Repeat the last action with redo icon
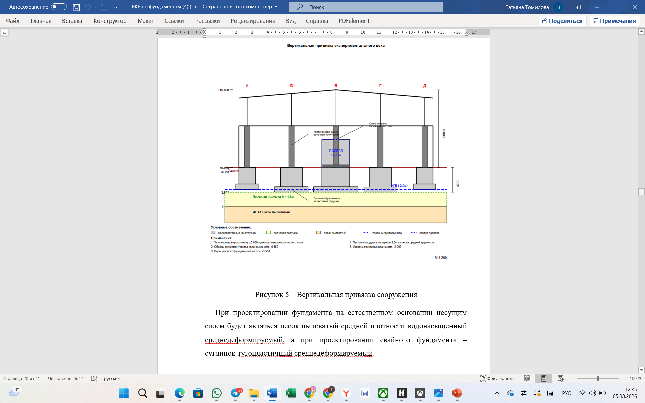This screenshot has width=645, height=403. point(104,7)
